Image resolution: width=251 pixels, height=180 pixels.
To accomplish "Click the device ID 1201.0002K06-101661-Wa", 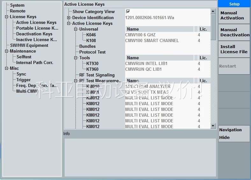I will coord(150,18).
